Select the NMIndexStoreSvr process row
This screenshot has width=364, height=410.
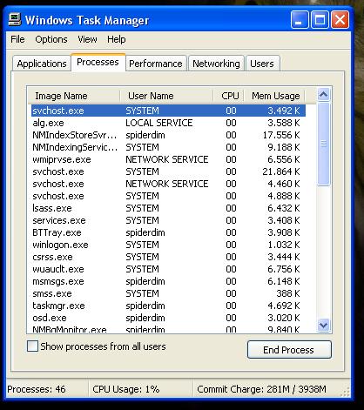(168, 135)
